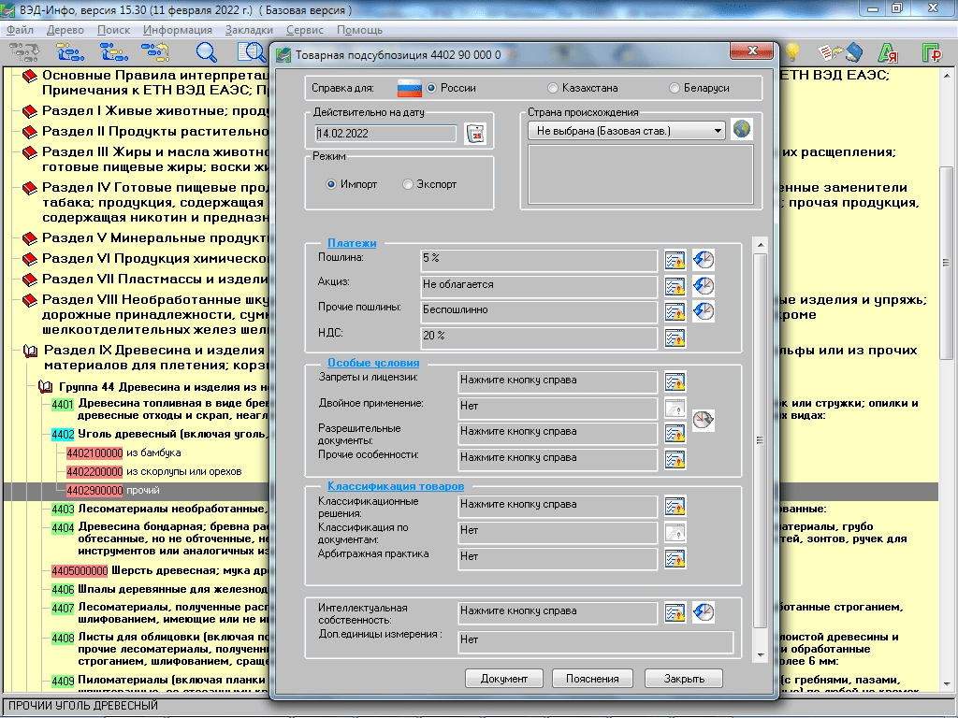The height and width of the screenshot is (718, 958).
Task: Open the Поиск menu
Action: pyautogui.click(x=113, y=30)
